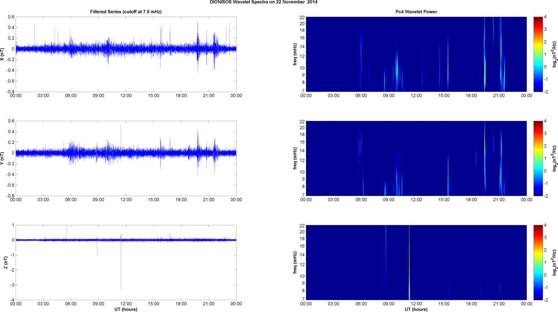Click 'UT (hours)' label under bottom wavelet plot
The height and width of the screenshot is (312, 558).
pos(416,309)
